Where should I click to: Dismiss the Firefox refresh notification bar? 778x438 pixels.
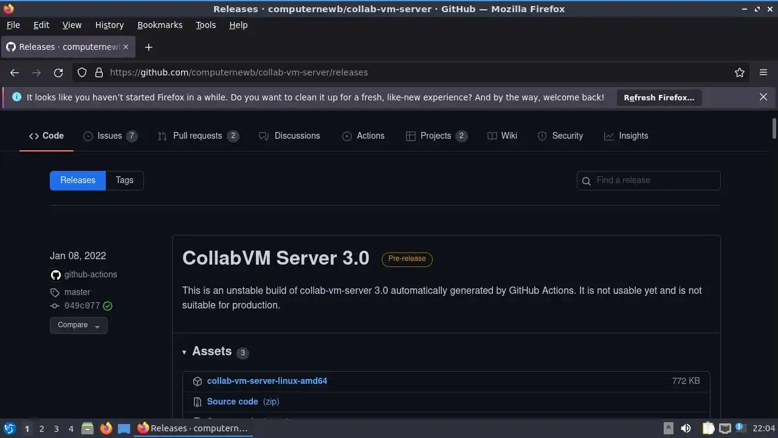coord(763,97)
